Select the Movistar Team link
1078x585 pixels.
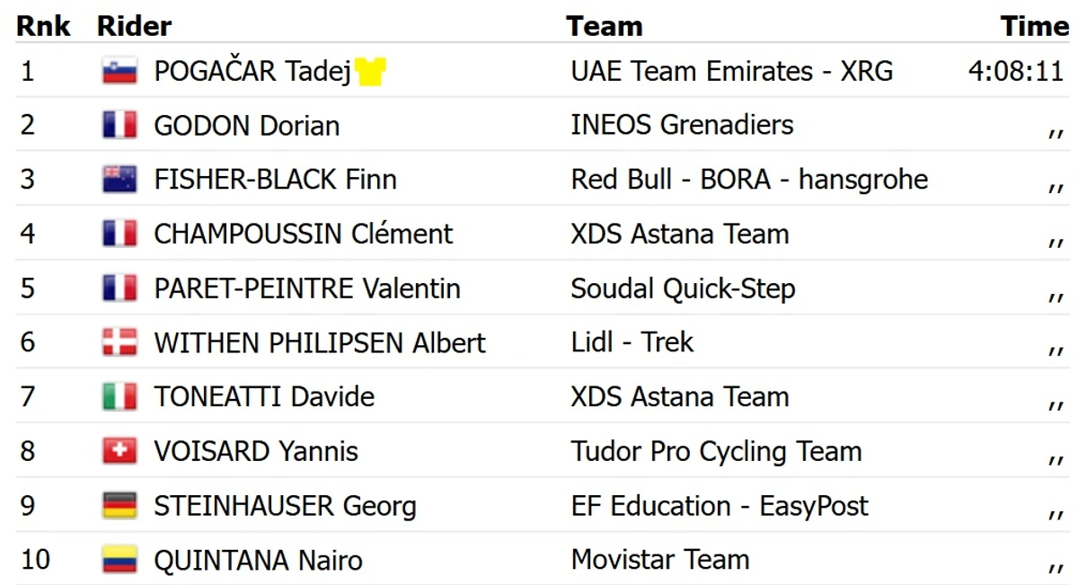(659, 560)
